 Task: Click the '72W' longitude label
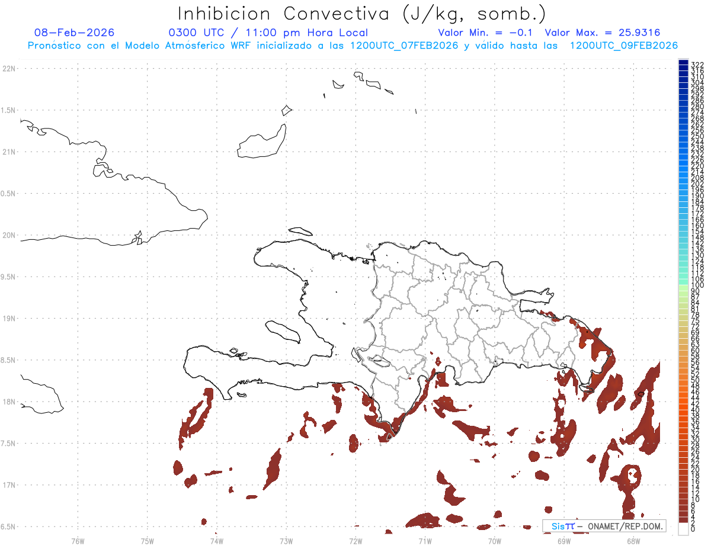tap(355, 540)
